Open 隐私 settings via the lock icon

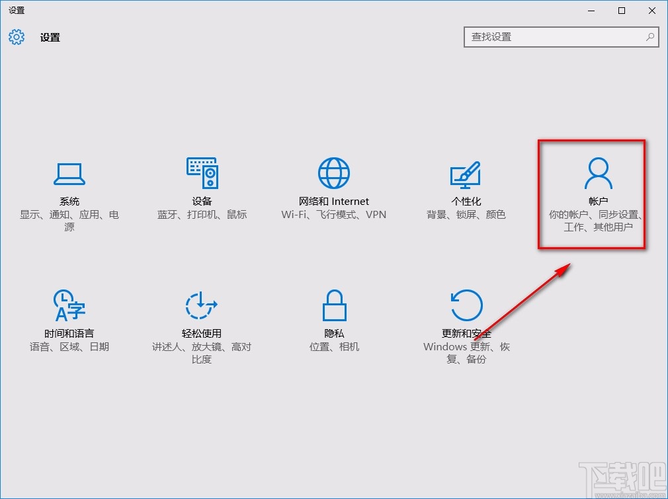tap(334, 305)
